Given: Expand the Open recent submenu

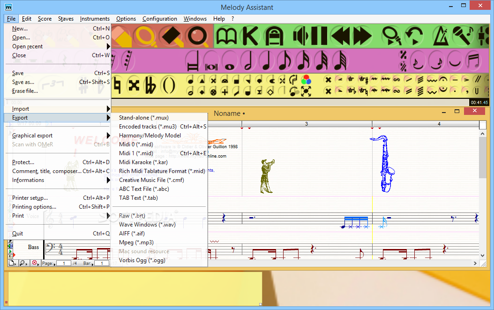Looking at the screenshot, I should pos(57,46).
